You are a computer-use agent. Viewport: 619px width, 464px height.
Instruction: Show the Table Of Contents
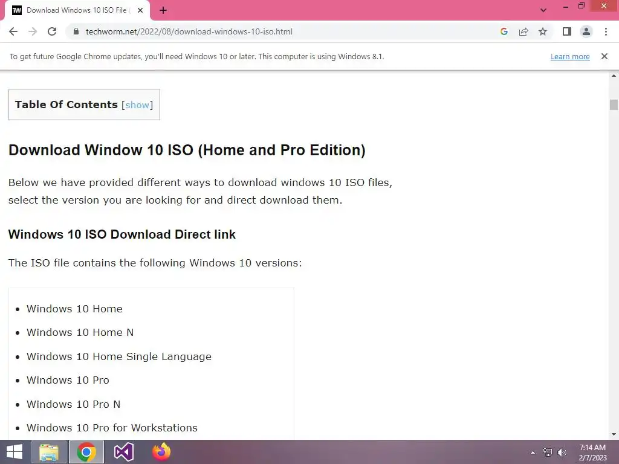point(137,105)
